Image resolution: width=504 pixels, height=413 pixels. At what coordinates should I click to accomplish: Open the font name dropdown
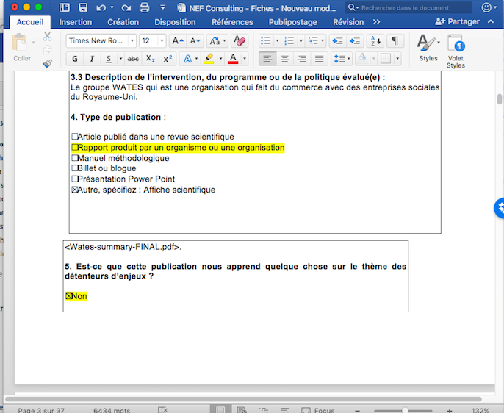132,41
